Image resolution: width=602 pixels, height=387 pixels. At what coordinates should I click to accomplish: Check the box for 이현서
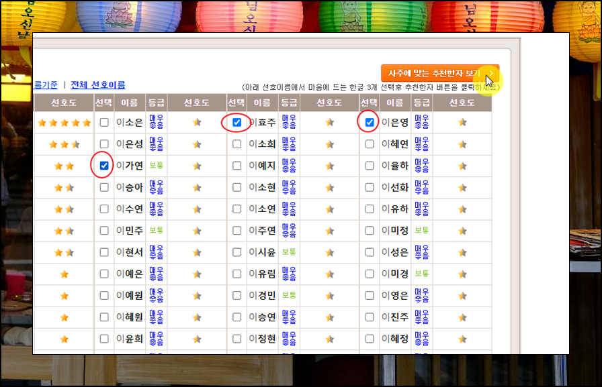point(104,252)
